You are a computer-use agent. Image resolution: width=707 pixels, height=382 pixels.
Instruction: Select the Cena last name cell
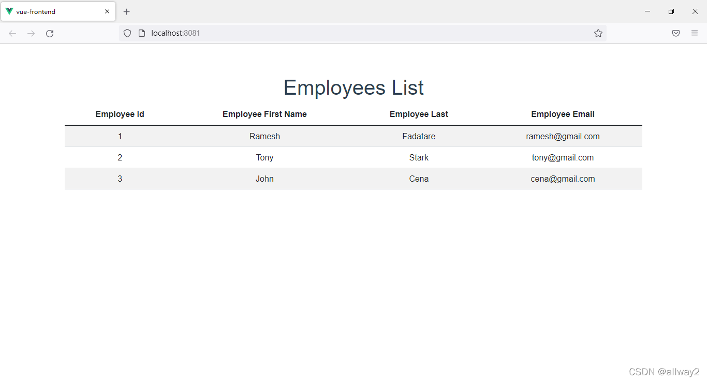click(419, 179)
